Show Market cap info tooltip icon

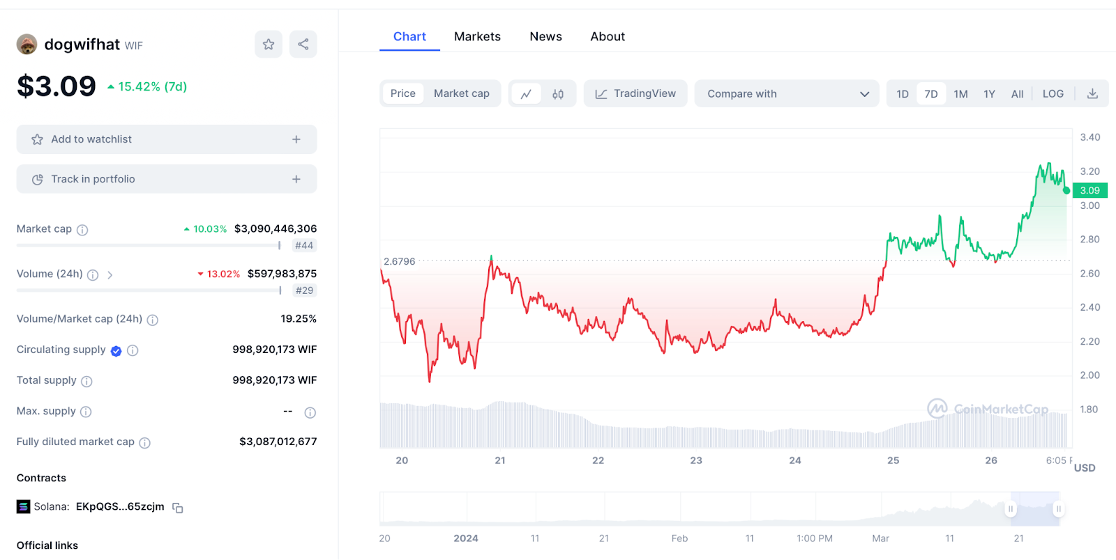tap(82, 230)
